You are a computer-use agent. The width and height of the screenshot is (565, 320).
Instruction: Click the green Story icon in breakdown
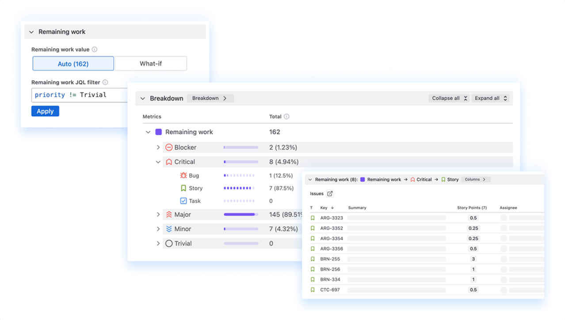[183, 188]
